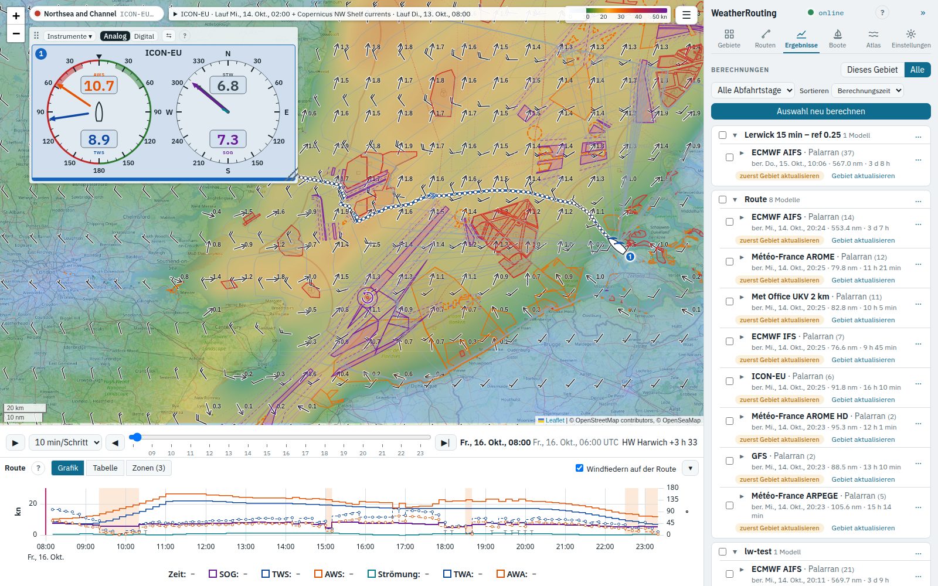Click hour 18 on timeline ruler
This screenshot has height=586, width=938.
pyautogui.click(x=324, y=452)
